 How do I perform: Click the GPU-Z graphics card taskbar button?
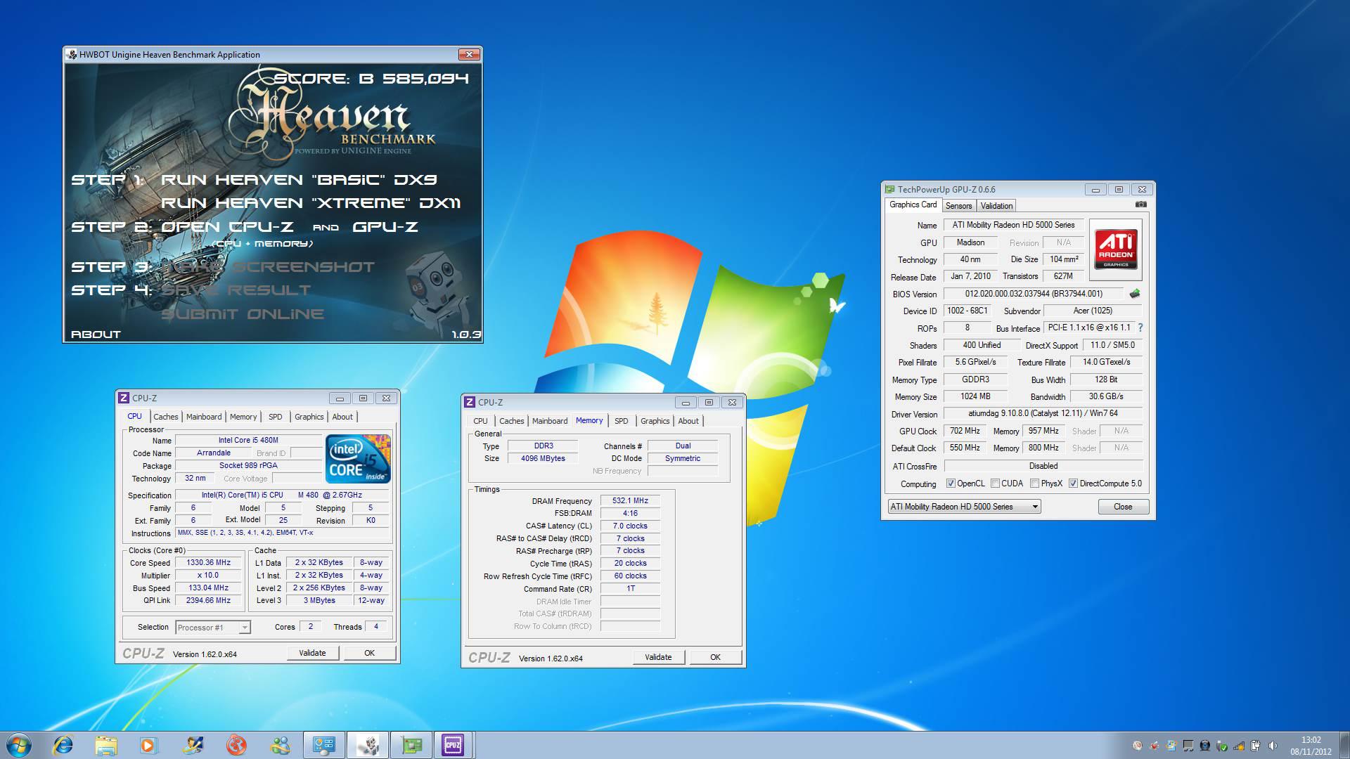coord(411,745)
